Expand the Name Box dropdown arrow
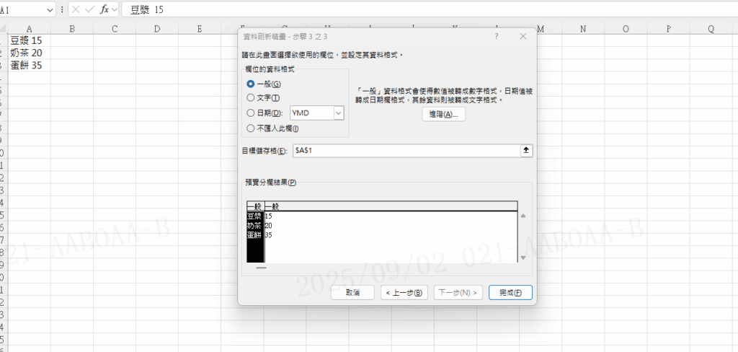The height and width of the screenshot is (352, 738). point(50,9)
